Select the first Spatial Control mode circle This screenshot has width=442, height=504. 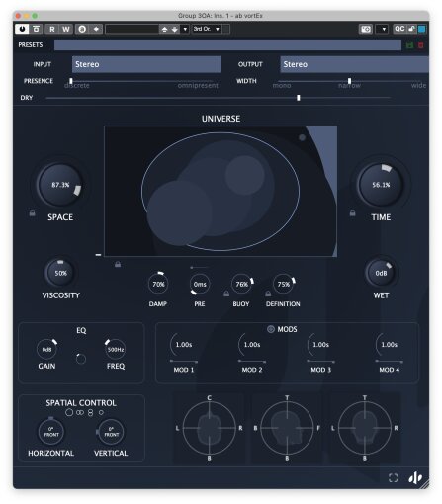(69, 412)
